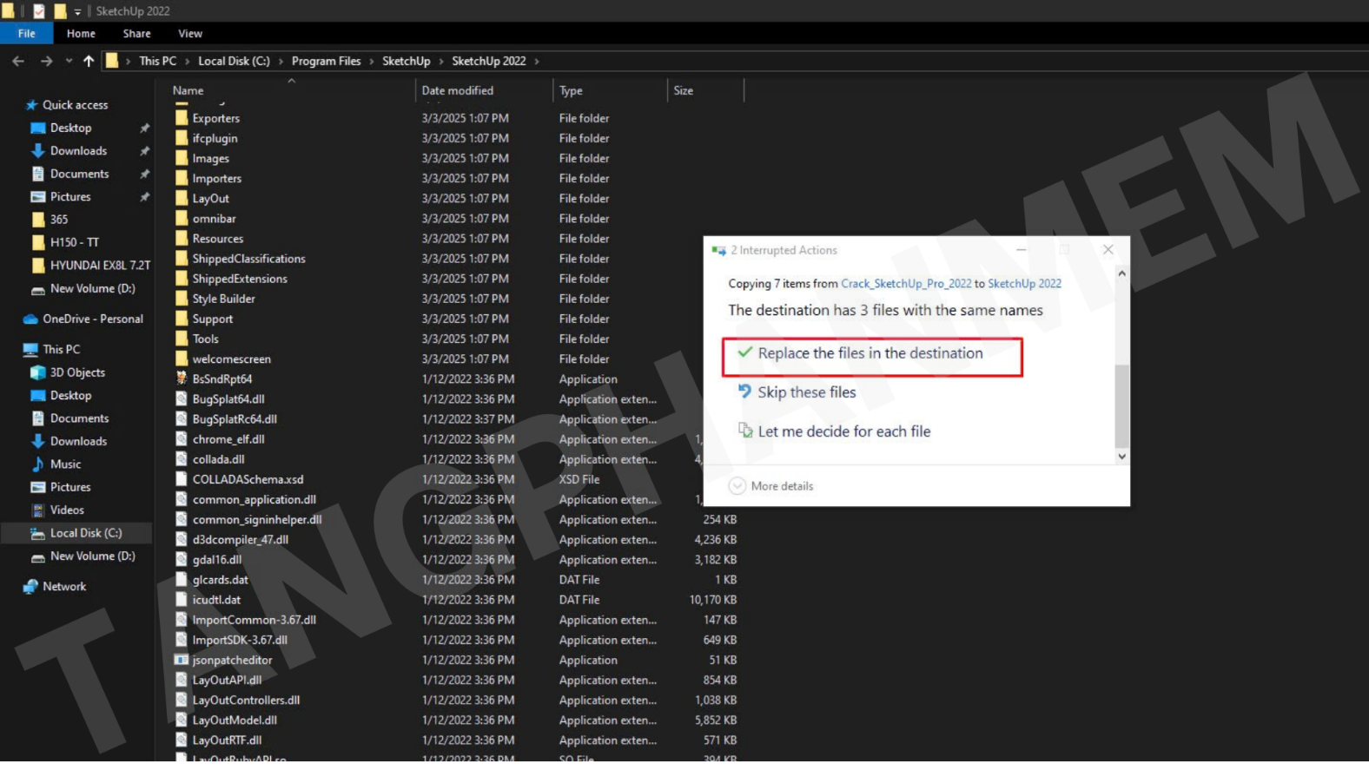Select the glcards.dat file icon
The image size is (1369, 770).
(182, 579)
